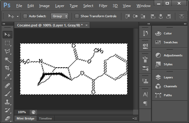The height and width of the screenshot is (123, 189).
Task: Close the Cocaine.psd document tab
Action: [87, 25]
